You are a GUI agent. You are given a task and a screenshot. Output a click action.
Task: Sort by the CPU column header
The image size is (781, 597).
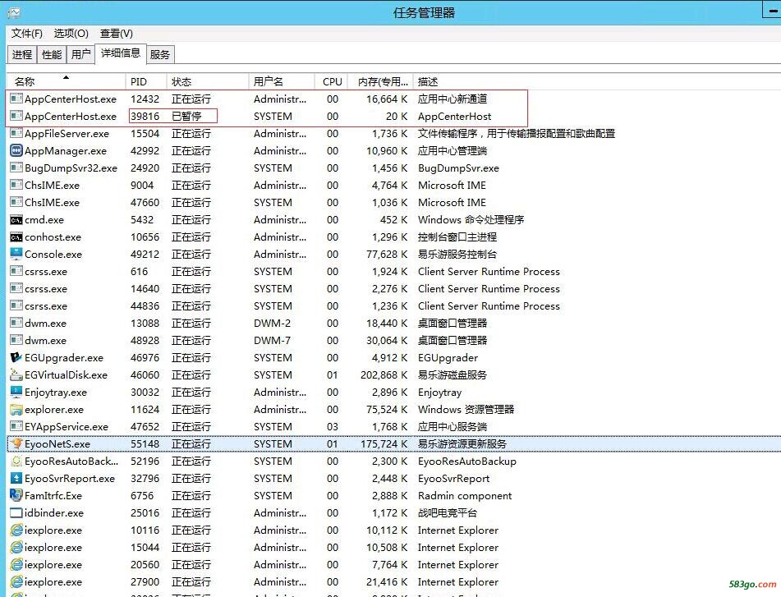click(x=333, y=81)
